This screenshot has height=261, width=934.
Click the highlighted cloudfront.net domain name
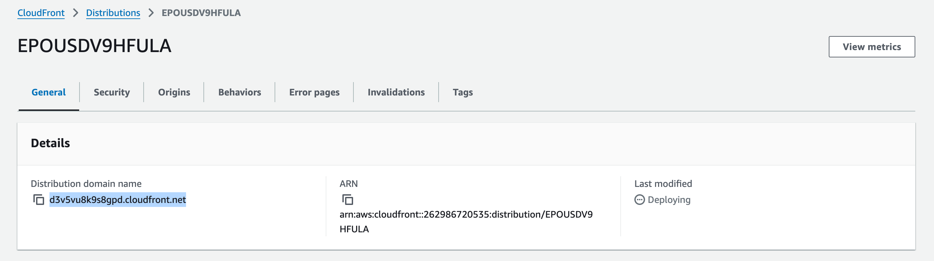tap(118, 200)
